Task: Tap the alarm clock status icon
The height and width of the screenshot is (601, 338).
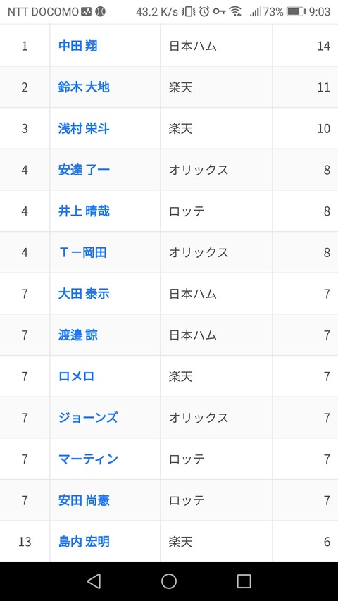Action: click(204, 11)
